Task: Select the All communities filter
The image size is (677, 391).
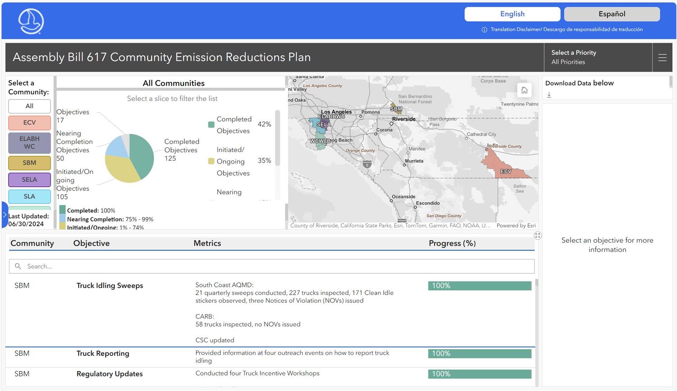Action: [x=29, y=106]
